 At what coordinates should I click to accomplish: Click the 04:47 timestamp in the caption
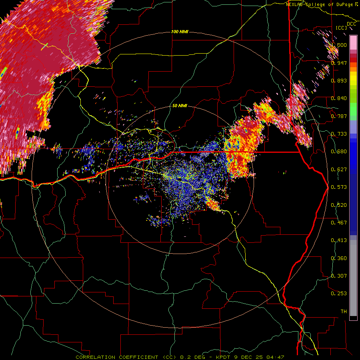pos(275,357)
